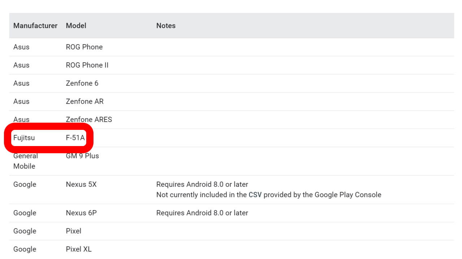Click the Pixel model cell

tap(74, 231)
